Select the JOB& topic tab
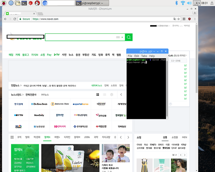This screenshot has height=172, width=215. tap(87, 137)
